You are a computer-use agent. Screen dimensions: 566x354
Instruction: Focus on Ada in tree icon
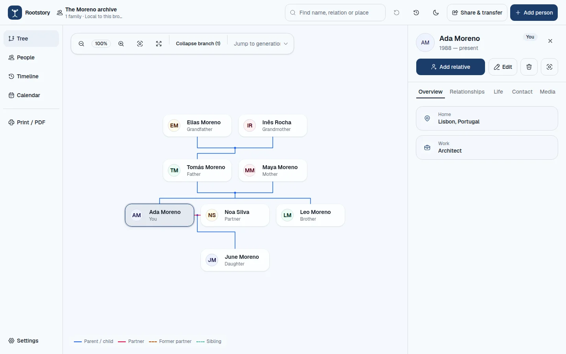point(549,67)
